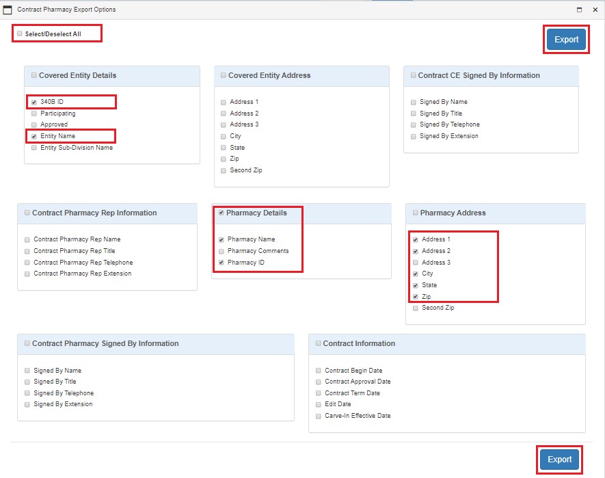The image size is (605, 478).
Task: Check the Participating checkbox
Action: (34, 114)
